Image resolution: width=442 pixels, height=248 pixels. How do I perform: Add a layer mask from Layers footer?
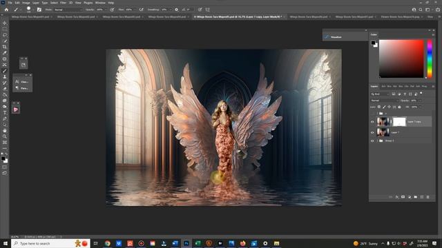click(x=403, y=197)
